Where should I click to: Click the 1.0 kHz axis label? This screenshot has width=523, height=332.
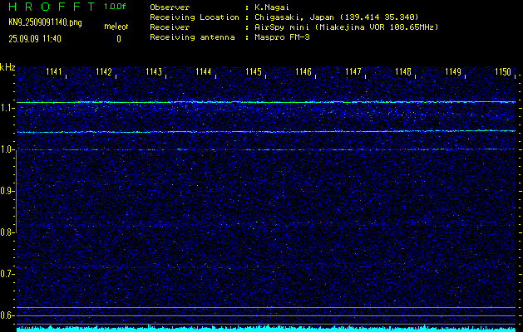[7, 149]
